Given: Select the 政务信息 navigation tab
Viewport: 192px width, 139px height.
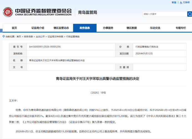Looking at the screenshot, I should [85, 28].
